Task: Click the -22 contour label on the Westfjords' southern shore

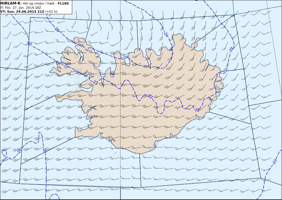Action: pos(95,83)
